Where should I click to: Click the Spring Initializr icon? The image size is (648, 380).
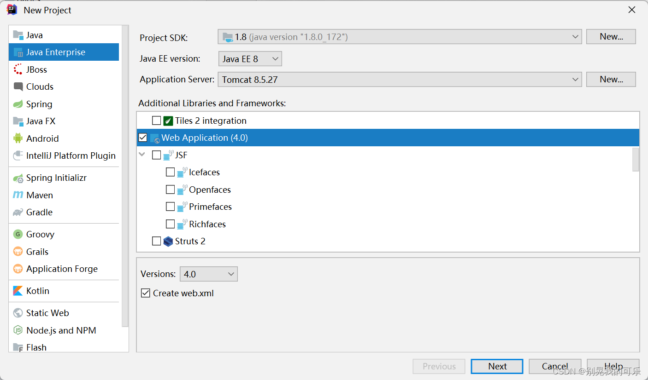(18, 178)
